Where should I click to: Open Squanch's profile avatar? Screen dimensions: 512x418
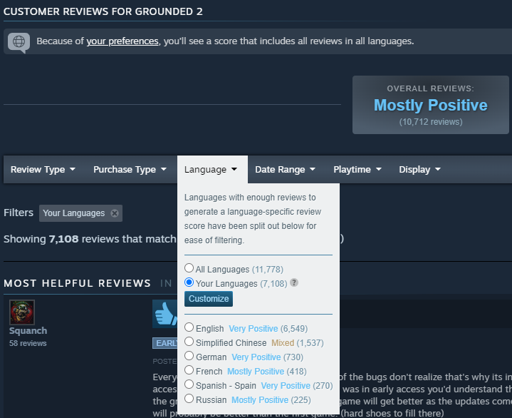point(22,312)
